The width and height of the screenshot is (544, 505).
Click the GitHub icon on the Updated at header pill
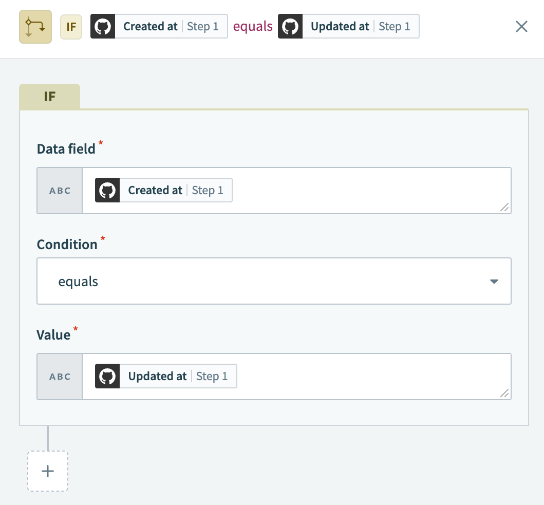(290, 26)
